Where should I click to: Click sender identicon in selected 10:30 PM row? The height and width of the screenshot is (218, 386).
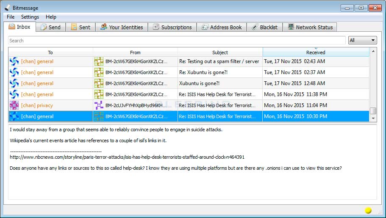99,116
